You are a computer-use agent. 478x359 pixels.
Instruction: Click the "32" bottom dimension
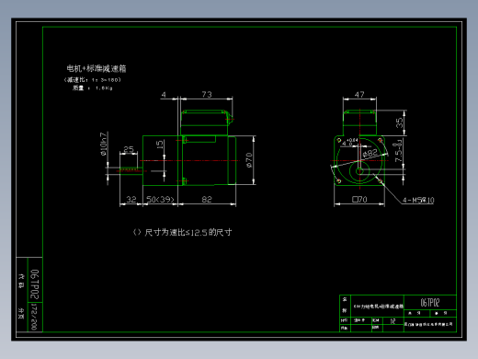click(x=131, y=200)
